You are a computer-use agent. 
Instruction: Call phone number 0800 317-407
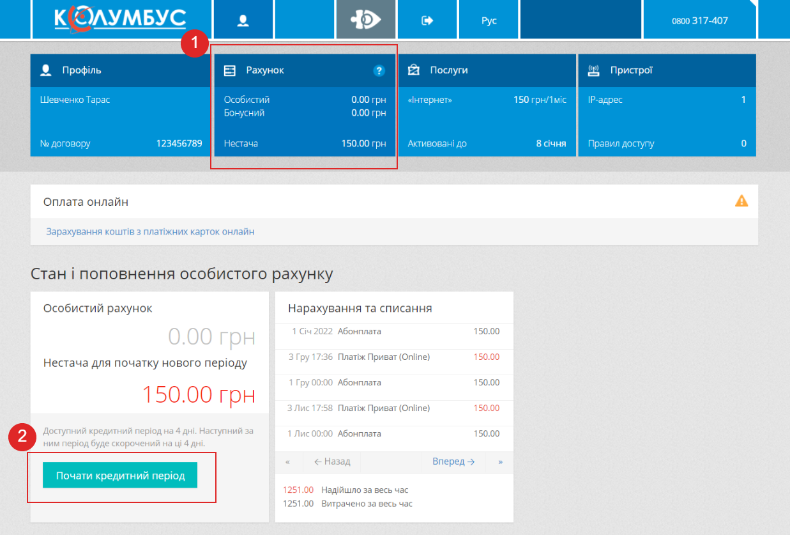click(x=699, y=20)
